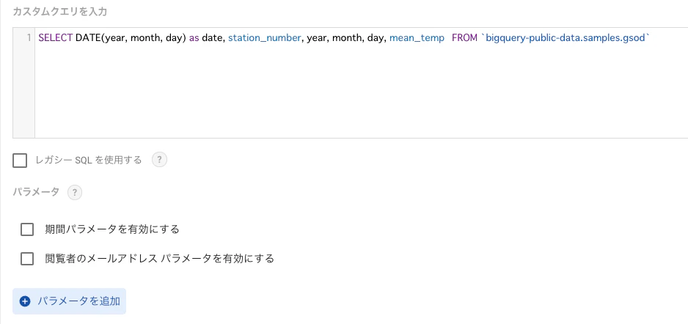
Task: Place cursor on the FROM keyword
Action: click(x=464, y=38)
